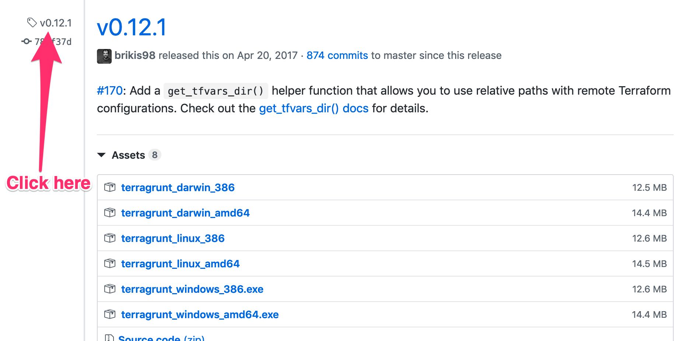This screenshot has height=341, width=684.
Task: Download terragrunt_windows_386.exe
Action: point(192,289)
